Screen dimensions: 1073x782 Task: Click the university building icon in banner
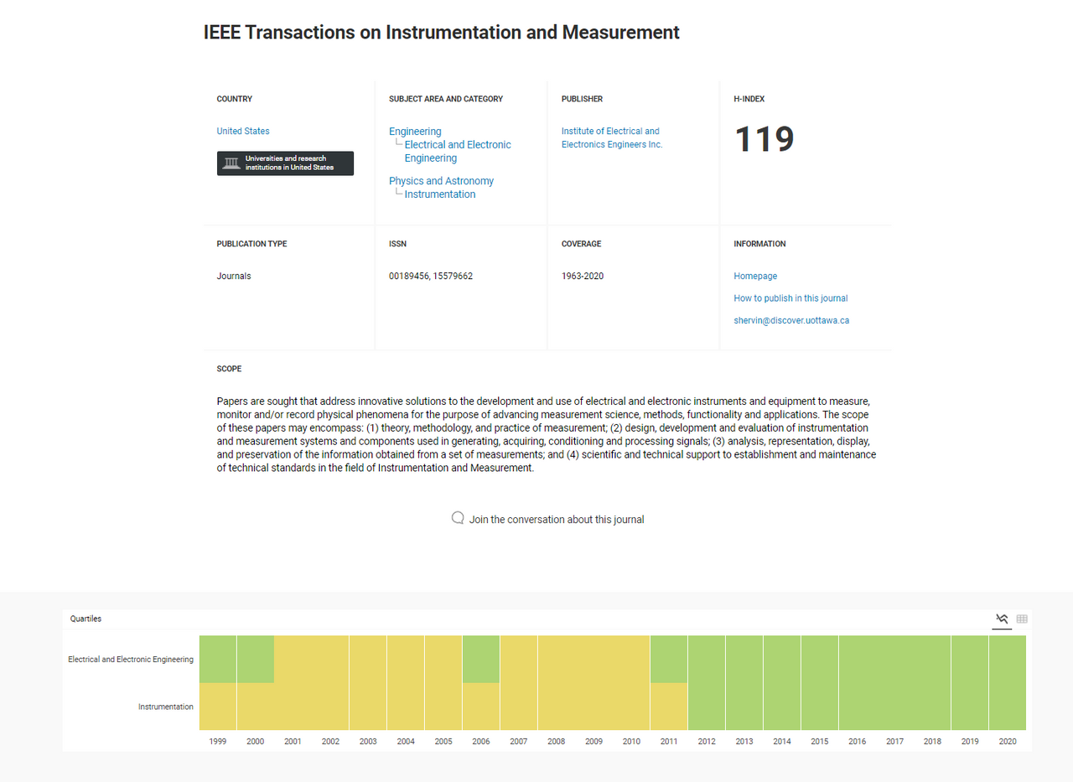coord(231,163)
